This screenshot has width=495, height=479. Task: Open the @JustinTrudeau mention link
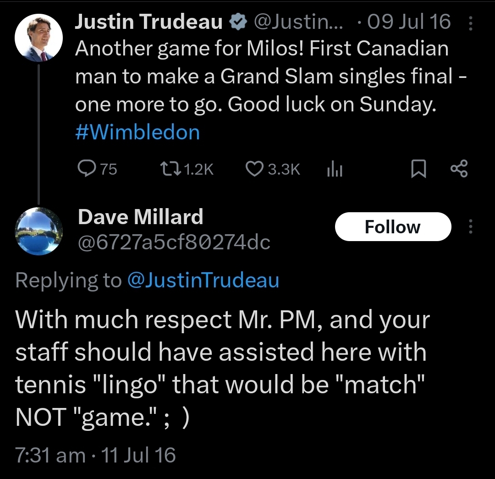pos(203,280)
